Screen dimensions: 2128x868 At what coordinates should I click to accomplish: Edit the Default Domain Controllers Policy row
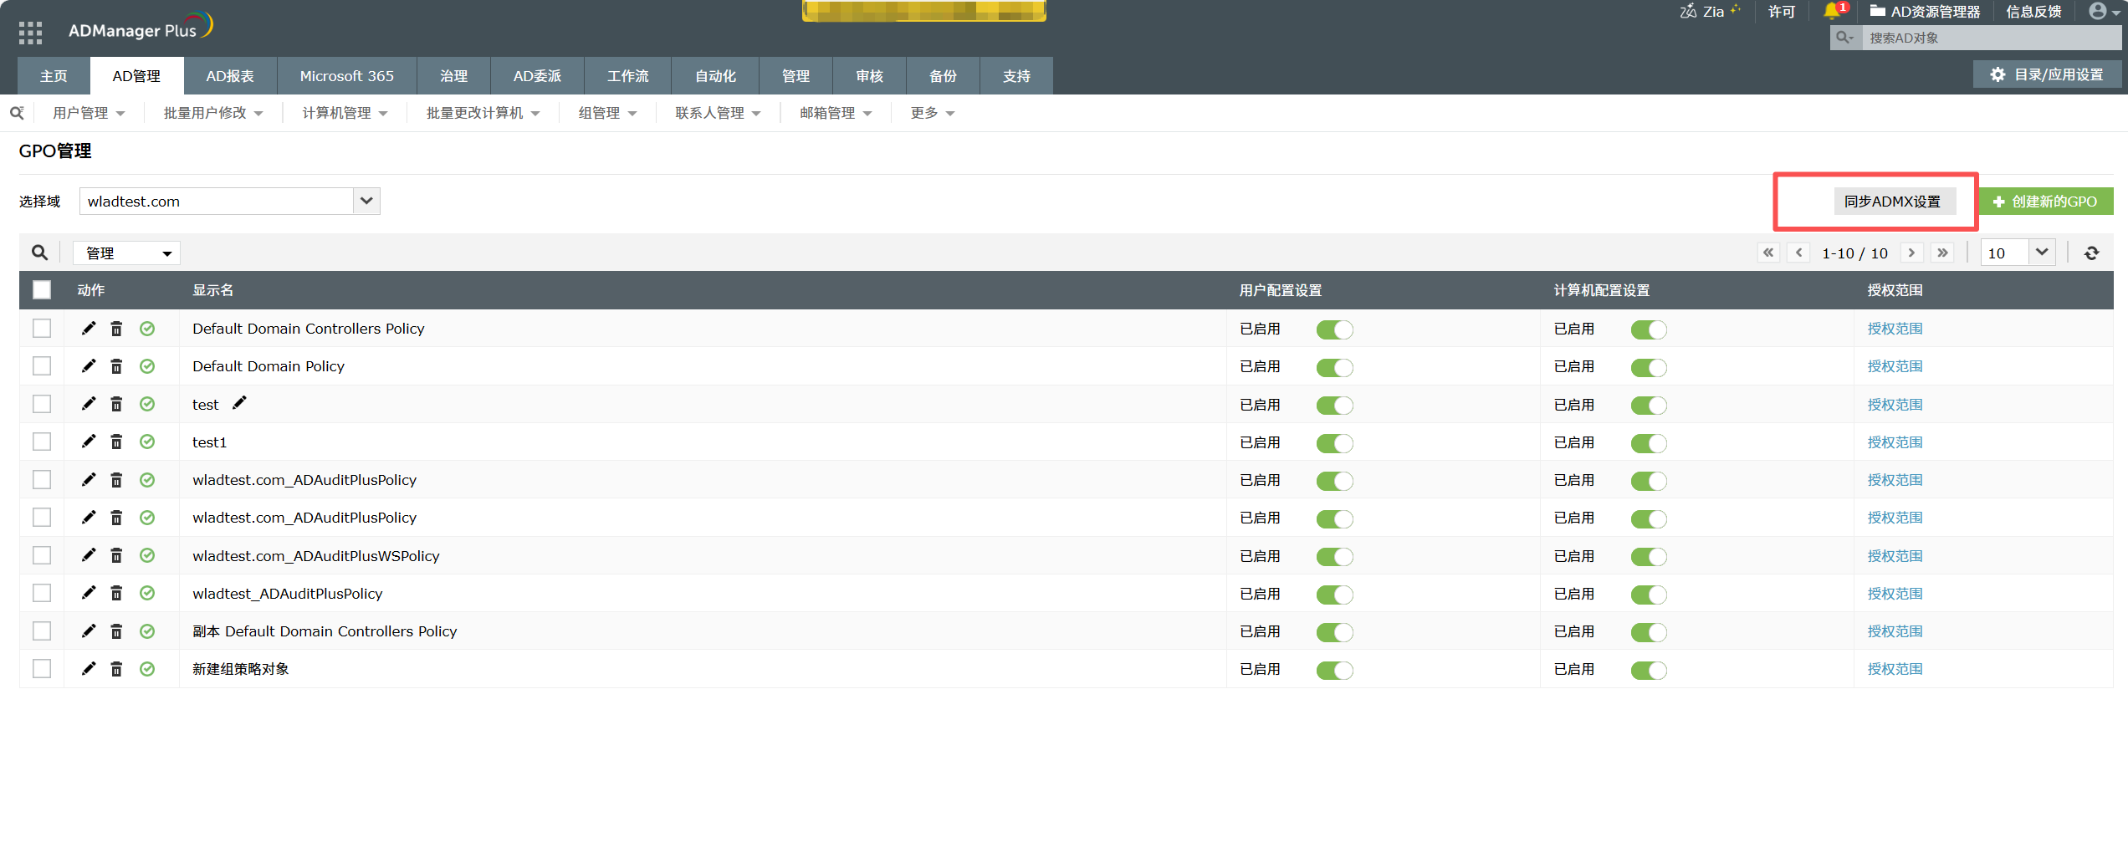[x=89, y=328]
